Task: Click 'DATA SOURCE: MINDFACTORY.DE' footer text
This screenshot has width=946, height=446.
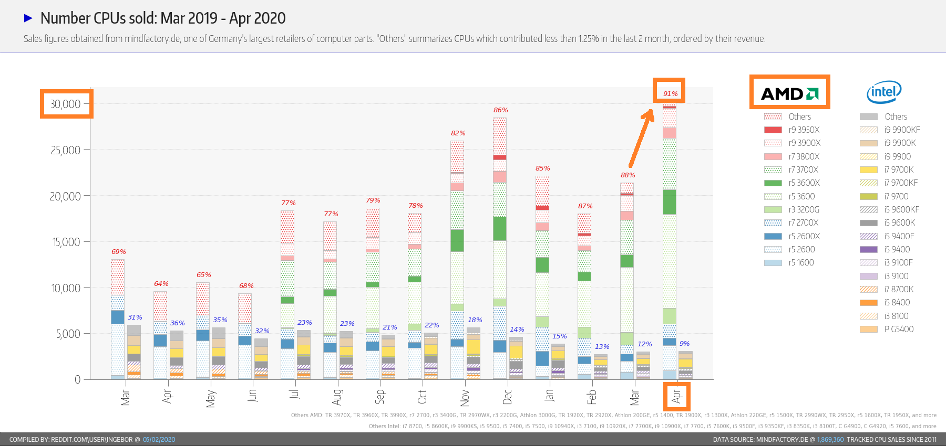Action: pos(760,440)
